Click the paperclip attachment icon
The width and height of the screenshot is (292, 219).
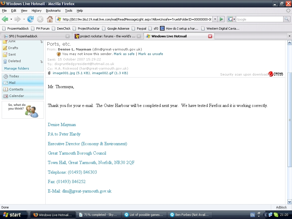49,73
